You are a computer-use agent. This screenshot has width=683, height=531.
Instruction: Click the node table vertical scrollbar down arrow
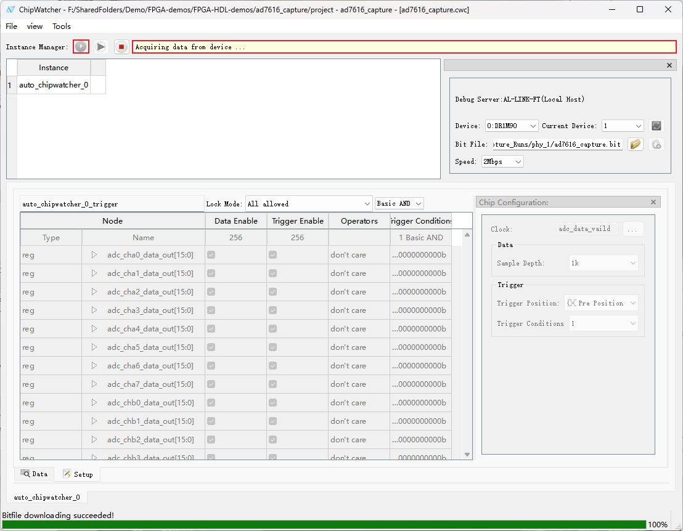point(467,455)
